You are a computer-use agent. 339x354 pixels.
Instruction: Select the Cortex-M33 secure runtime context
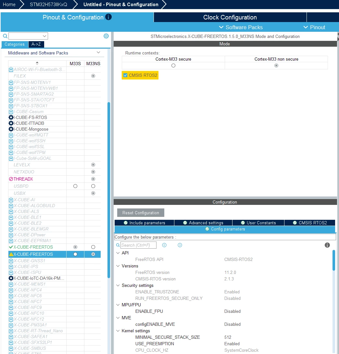173,65
